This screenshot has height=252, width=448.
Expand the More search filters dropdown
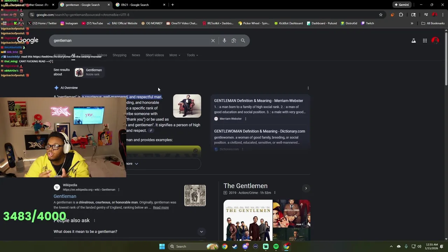click(x=175, y=55)
